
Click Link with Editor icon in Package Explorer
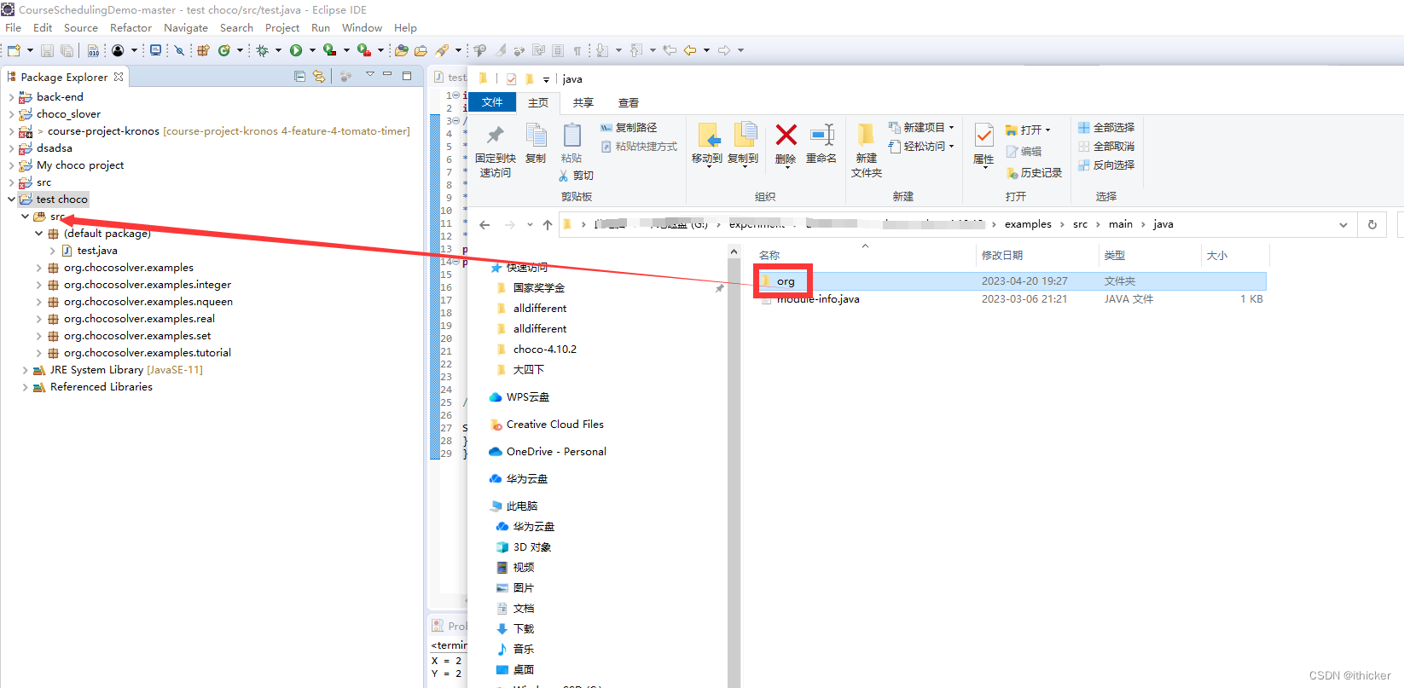tap(319, 76)
